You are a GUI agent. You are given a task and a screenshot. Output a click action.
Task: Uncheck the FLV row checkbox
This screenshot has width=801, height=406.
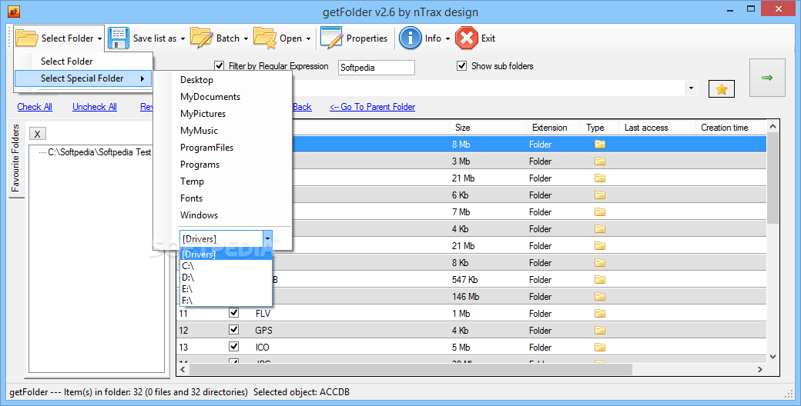click(x=234, y=313)
